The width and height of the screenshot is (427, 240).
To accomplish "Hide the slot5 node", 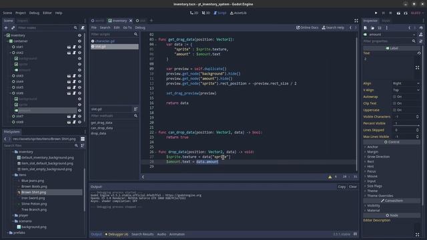I will (79, 87).
